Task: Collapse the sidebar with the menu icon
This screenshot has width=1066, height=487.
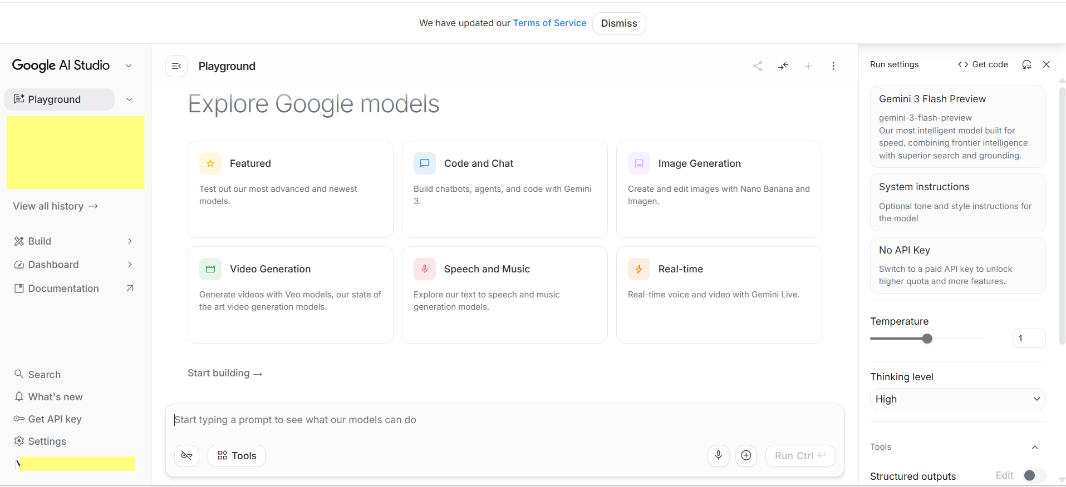Action: [176, 66]
